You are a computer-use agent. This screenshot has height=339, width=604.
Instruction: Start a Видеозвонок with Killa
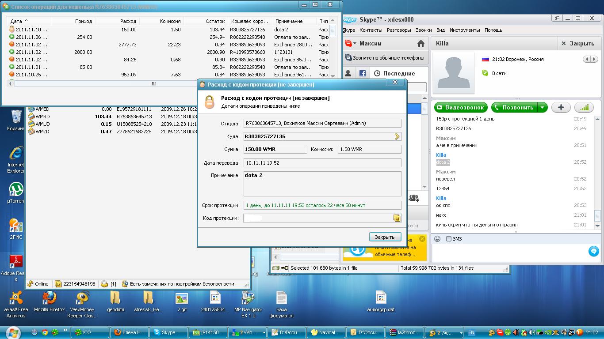click(x=461, y=107)
